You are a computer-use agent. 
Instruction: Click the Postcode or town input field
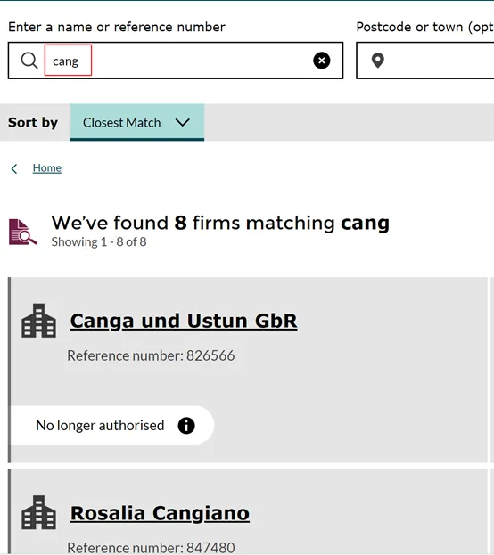point(425,61)
